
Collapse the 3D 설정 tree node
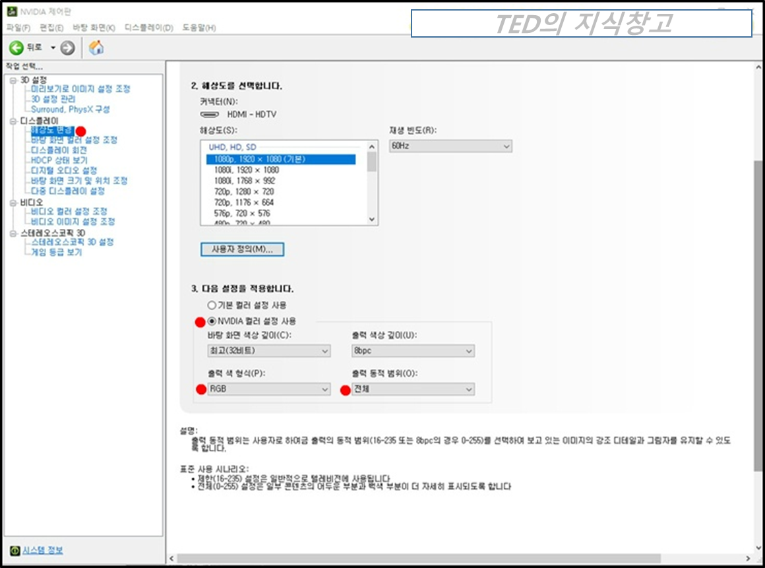pyautogui.click(x=13, y=80)
